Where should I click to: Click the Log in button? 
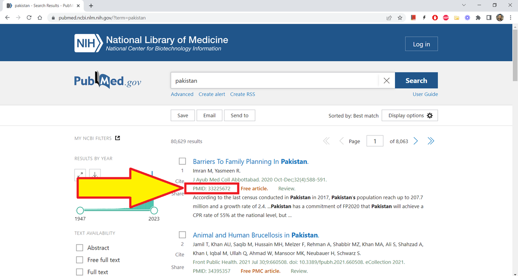point(421,44)
